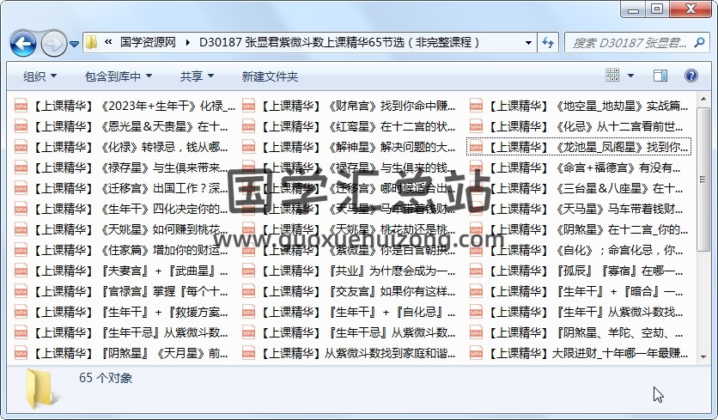Select file 《天姚星》如何赚到桃花

121,229
